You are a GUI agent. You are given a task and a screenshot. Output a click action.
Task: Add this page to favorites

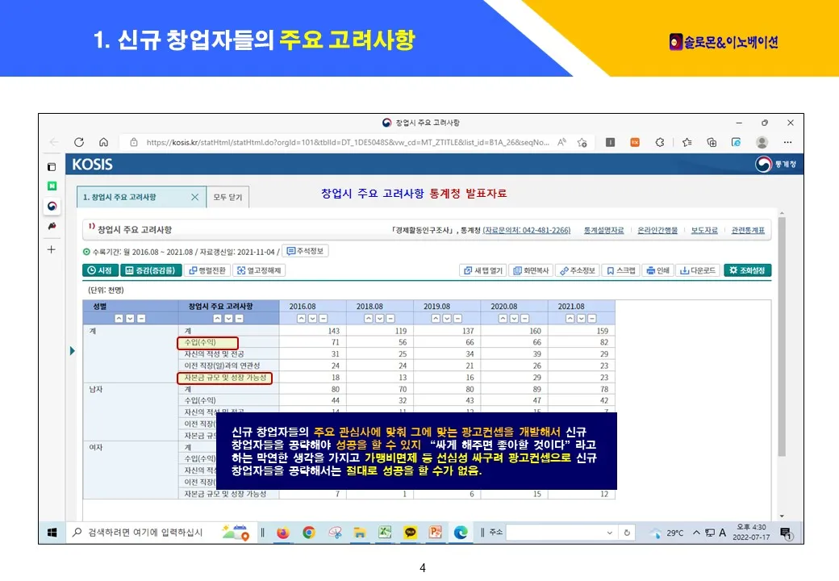point(582,142)
